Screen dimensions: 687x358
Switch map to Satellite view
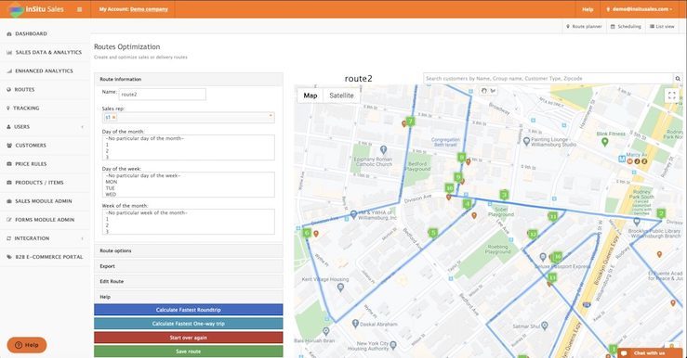coord(341,96)
